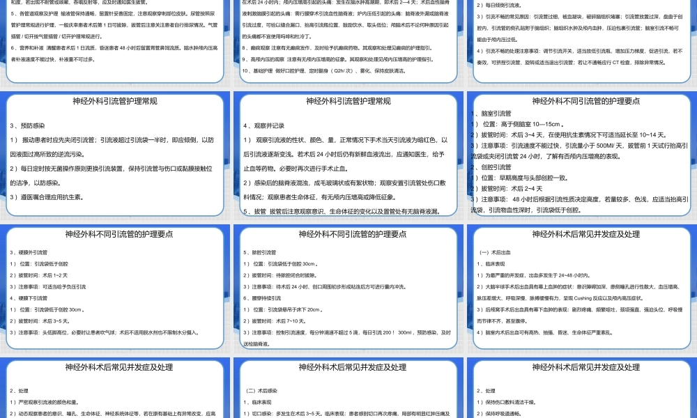Select the slide on 术后出血 临床表现
Viewport: 697px width, 418px height.
pyautogui.click(x=582, y=288)
